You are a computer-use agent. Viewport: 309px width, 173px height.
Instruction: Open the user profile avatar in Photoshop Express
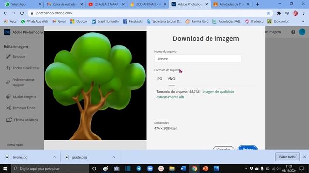coord(302,32)
